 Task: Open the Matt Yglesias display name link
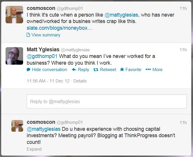pyautogui.click(x=43, y=50)
